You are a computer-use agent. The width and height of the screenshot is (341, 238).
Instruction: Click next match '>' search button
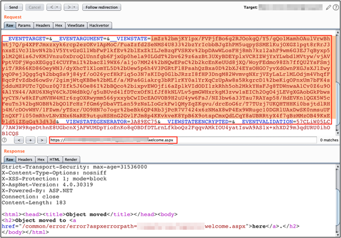42,140
